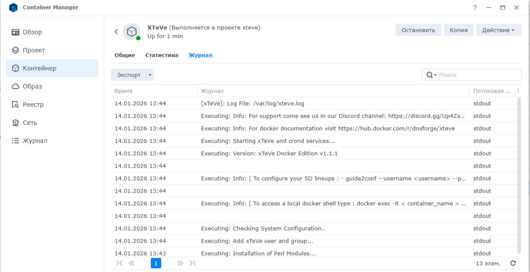Open the Registry (Реестр) sidebar icon

[x=16, y=104]
